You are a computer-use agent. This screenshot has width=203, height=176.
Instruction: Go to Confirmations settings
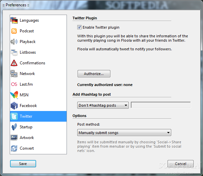tap(38, 63)
